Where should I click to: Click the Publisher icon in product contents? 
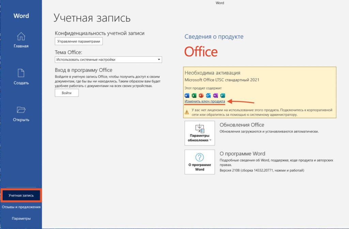223,95
